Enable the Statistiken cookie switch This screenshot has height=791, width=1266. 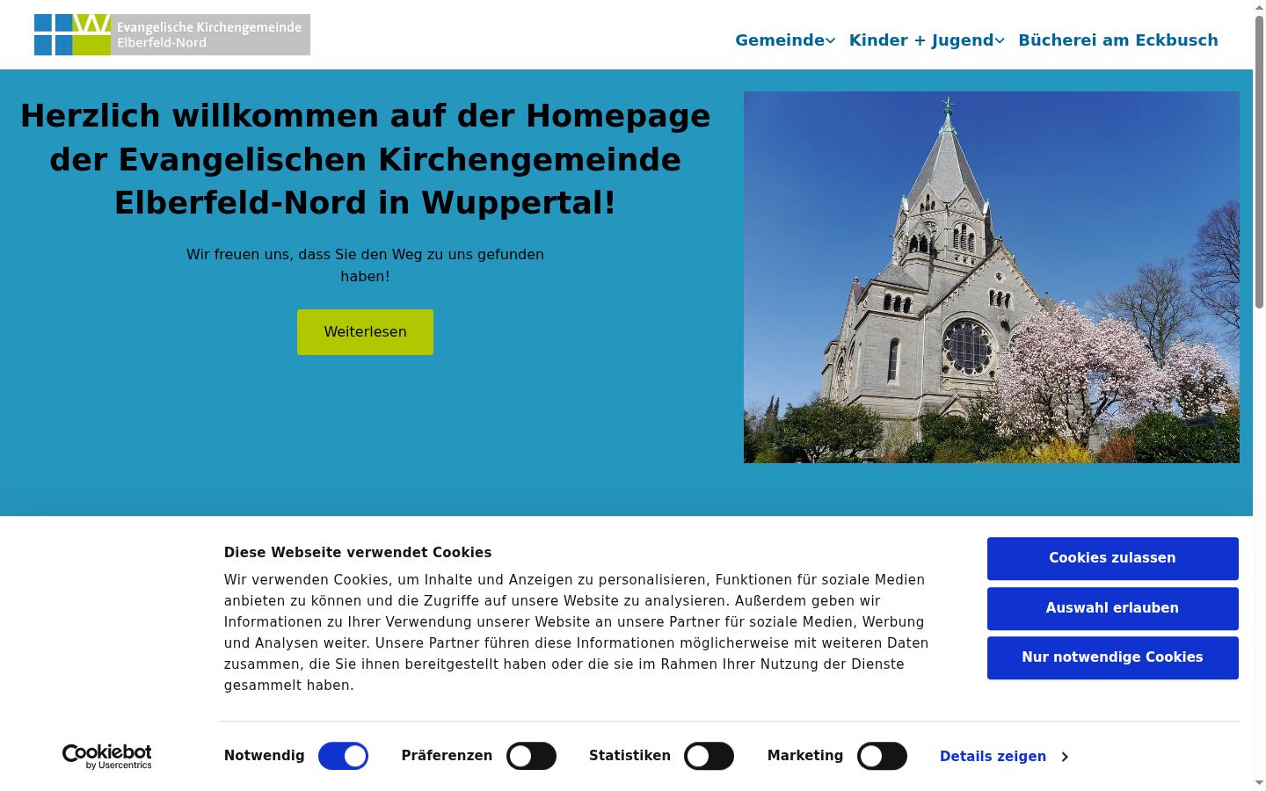click(709, 756)
